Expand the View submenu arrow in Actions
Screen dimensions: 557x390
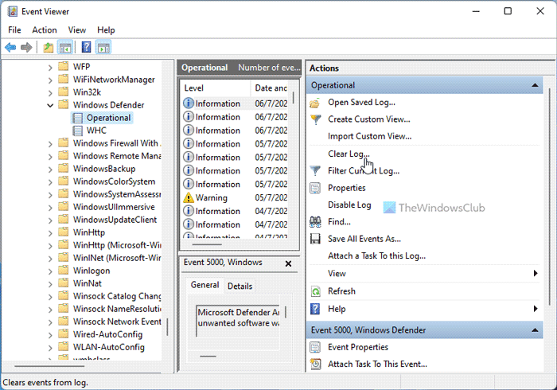[536, 273]
